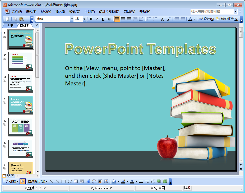Open the font size dropdown arrow

[x=84, y=19]
